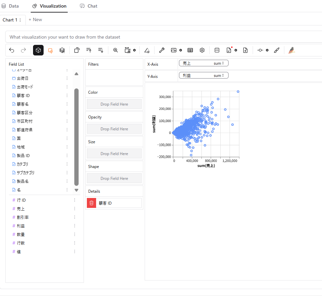Click the delete icon on 顧客 ID in Details

(x=91, y=203)
